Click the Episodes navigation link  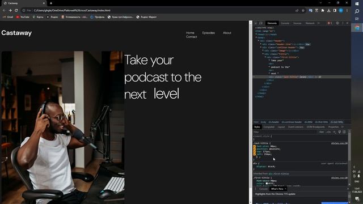tap(208, 33)
